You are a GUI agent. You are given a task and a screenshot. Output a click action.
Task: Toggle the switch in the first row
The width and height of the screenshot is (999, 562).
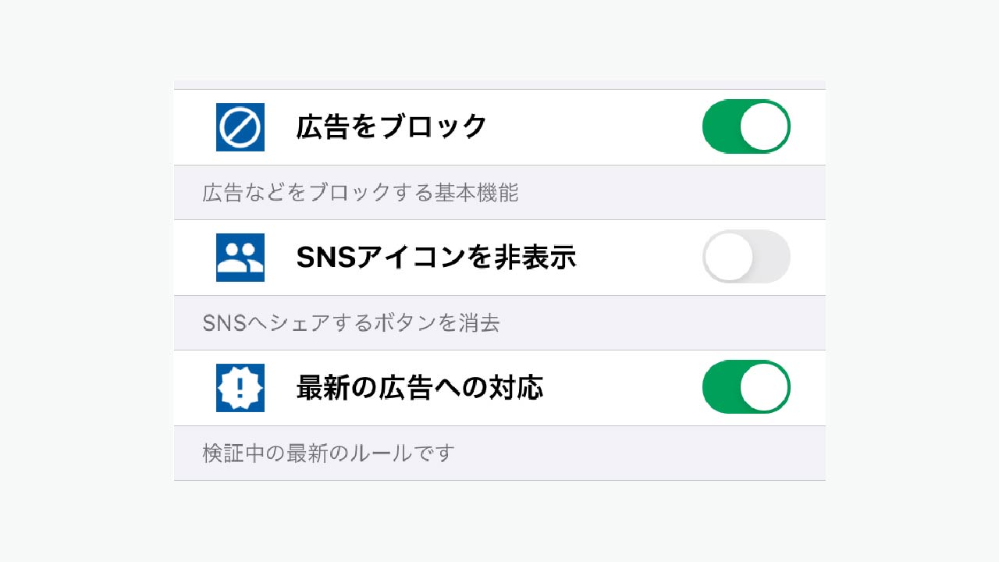[x=745, y=126]
